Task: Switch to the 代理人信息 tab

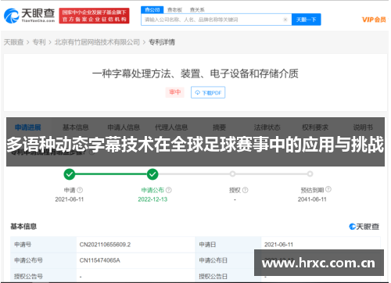Action: pyautogui.click(x=171, y=127)
